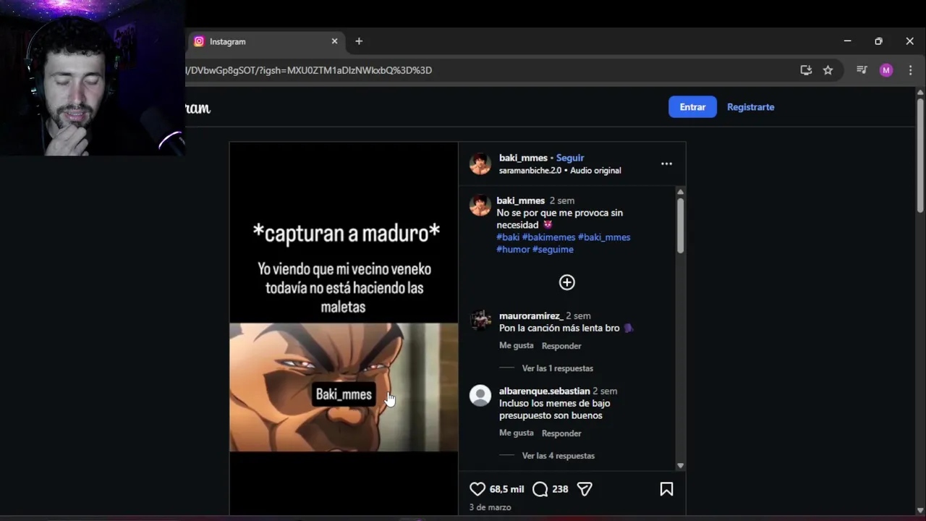Click the Entrar login button
The image size is (926, 521).
(x=692, y=107)
